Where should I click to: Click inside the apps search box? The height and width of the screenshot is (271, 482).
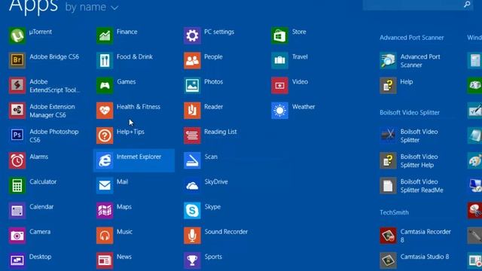[418, 5]
